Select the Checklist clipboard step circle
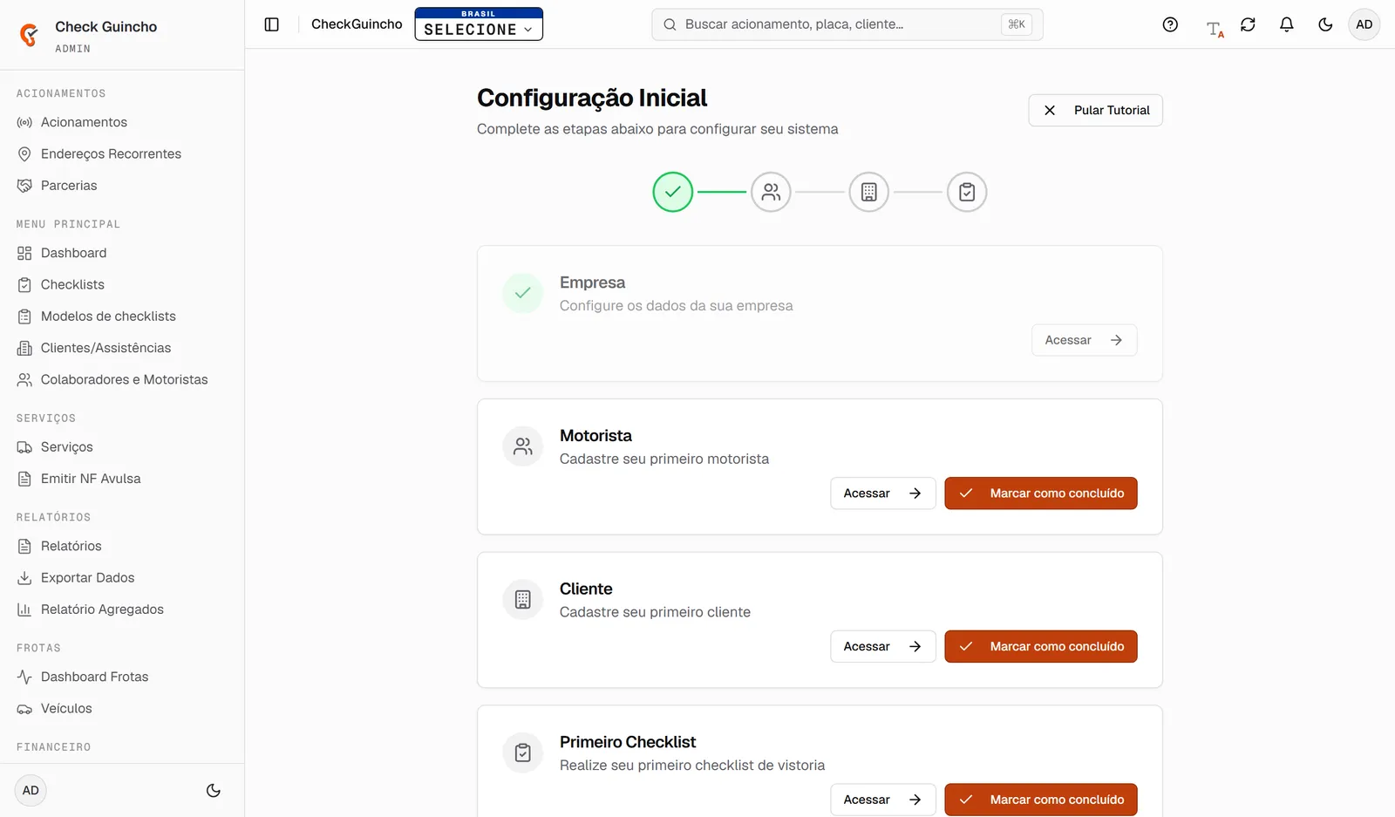Screen dimensions: 1395x817 [x=967, y=192]
